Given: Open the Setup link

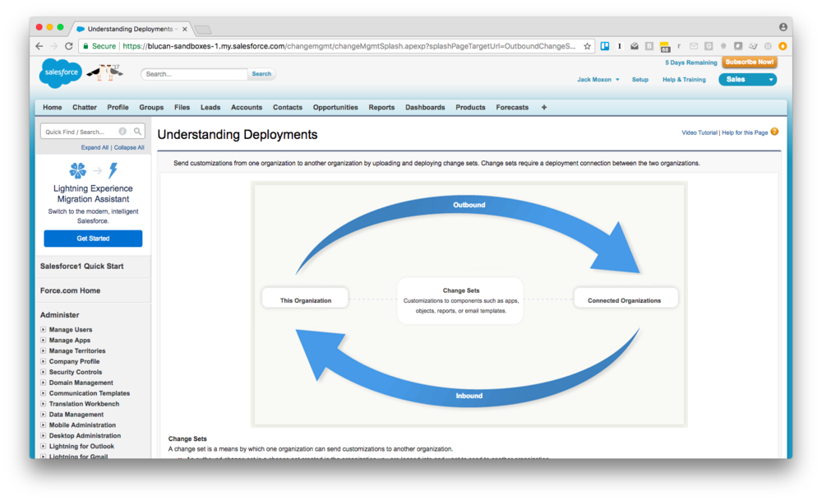Looking at the screenshot, I should click(640, 80).
